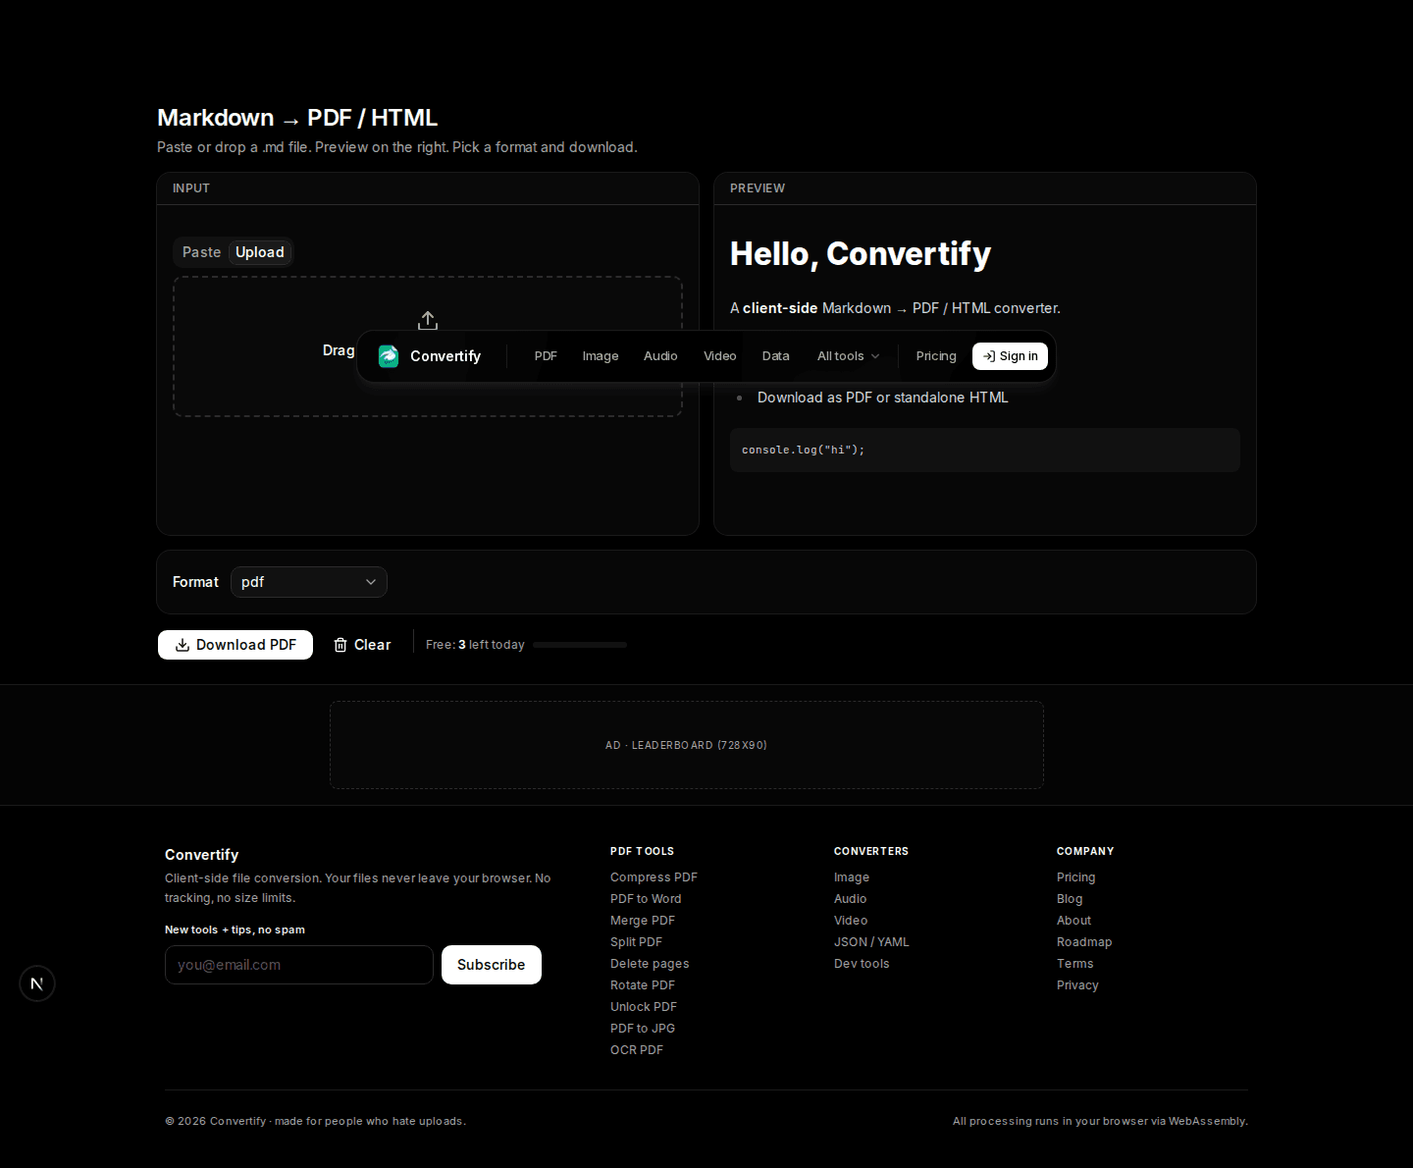The width and height of the screenshot is (1413, 1168).
Task: Open the Privacy footer link
Action: coord(1077,985)
